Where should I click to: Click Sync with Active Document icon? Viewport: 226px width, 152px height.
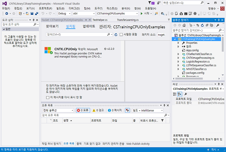(198, 25)
